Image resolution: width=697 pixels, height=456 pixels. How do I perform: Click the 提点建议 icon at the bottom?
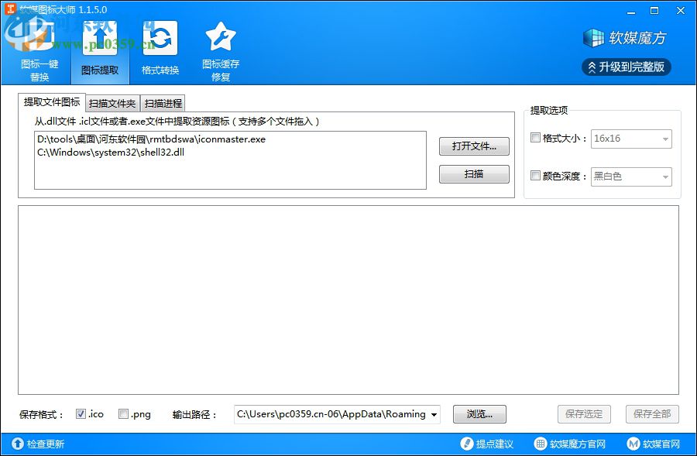pyautogui.click(x=466, y=444)
